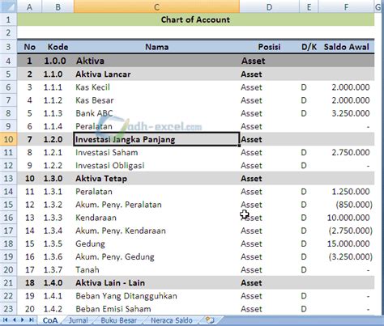The image size is (384, 326).
Task: Click the Select All corner button
Action: tap(8, 6)
